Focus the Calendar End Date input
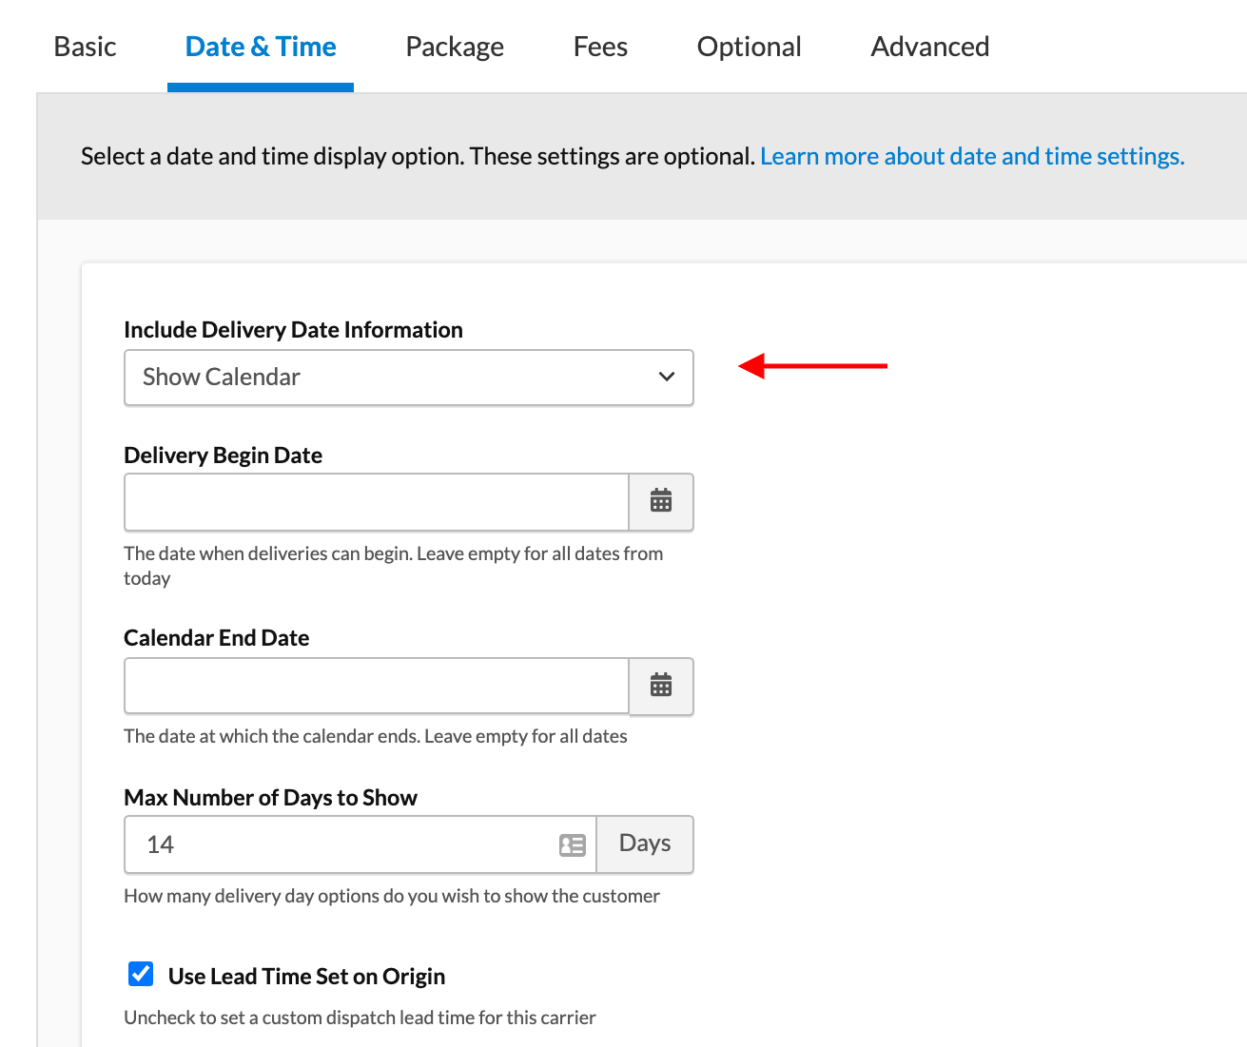The height and width of the screenshot is (1047, 1247). [x=377, y=686]
